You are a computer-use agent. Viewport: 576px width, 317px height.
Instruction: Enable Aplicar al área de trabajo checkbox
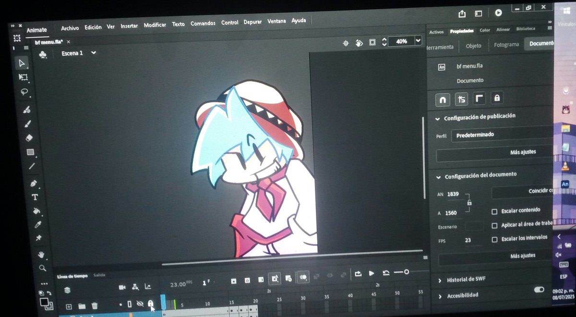click(494, 225)
